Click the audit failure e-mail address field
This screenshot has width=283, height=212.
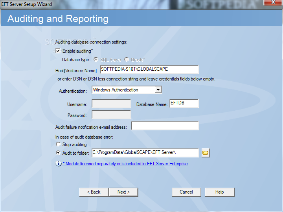[165, 126]
